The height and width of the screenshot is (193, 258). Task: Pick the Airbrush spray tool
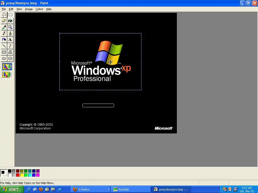pos(4,39)
